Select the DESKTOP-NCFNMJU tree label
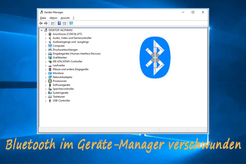 pyautogui.click(x=61, y=30)
